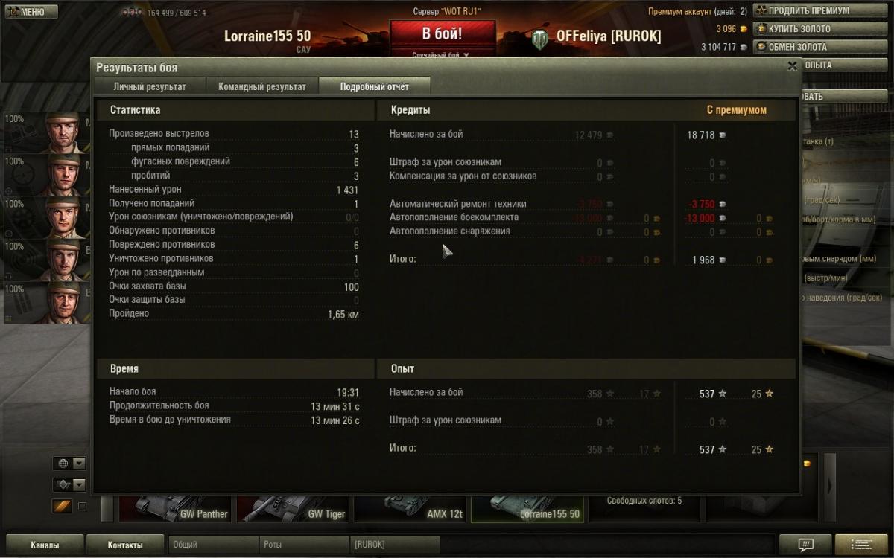Image resolution: width=894 pixels, height=558 pixels.
Task: Click silver credits icon beside 3 104 717
Action: point(745,47)
